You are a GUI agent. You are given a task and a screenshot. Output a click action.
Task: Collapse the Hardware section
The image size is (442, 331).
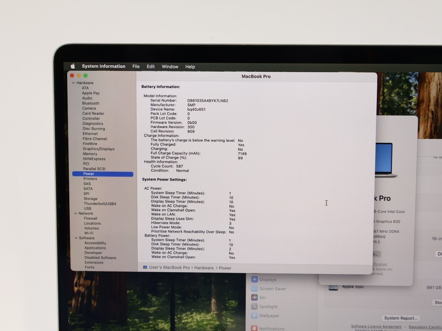[73, 83]
